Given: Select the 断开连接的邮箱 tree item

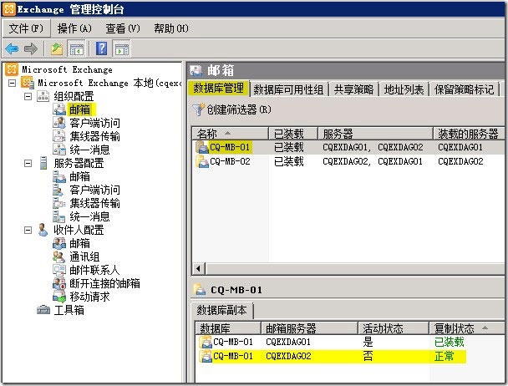Looking at the screenshot, I should [x=104, y=283].
